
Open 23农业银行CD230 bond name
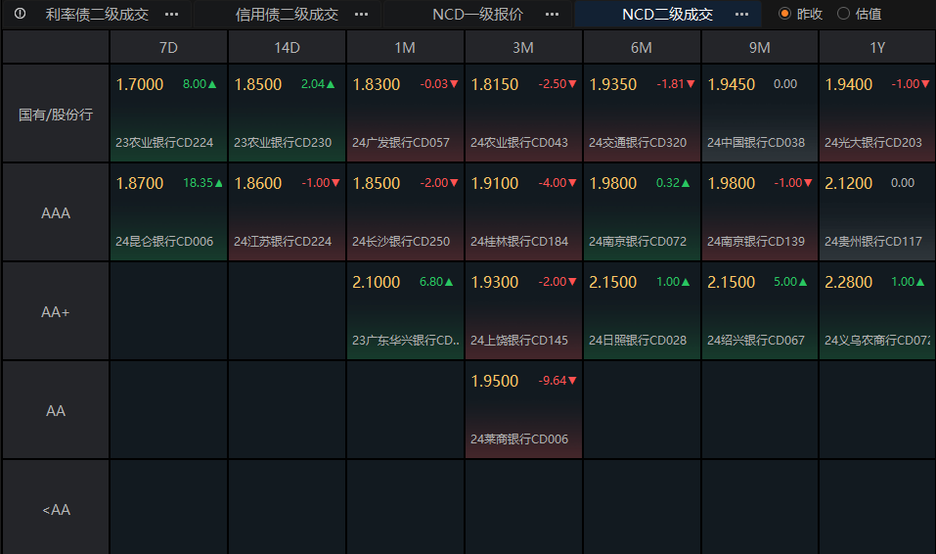pyautogui.click(x=283, y=142)
